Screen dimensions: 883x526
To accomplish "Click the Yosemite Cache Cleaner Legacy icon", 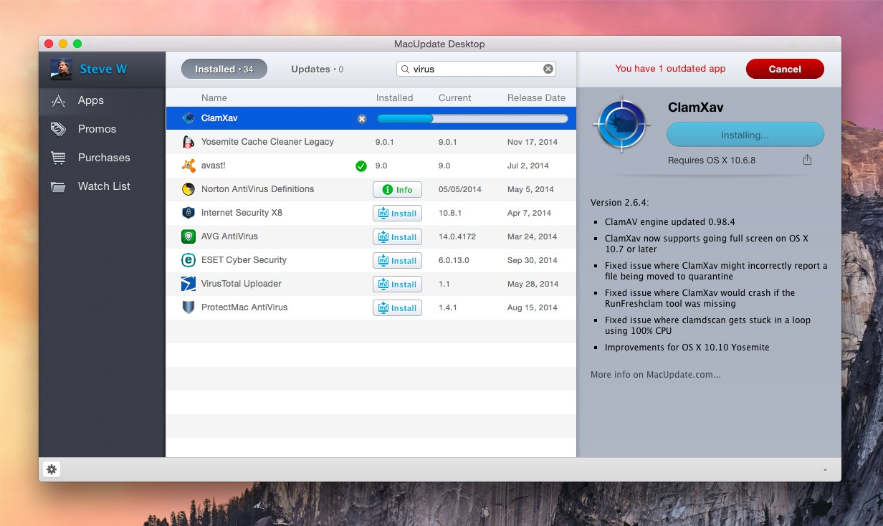I will pyautogui.click(x=188, y=142).
